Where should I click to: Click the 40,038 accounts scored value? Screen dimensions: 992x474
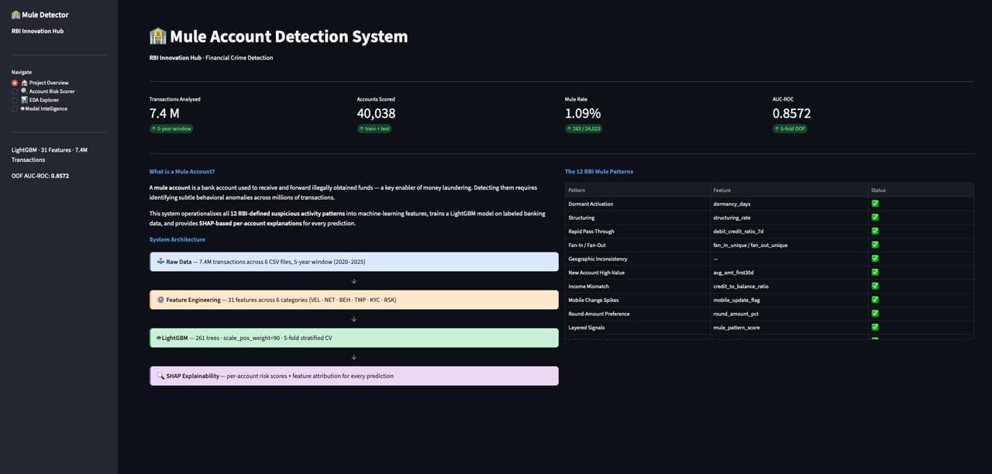[x=377, y=113]
